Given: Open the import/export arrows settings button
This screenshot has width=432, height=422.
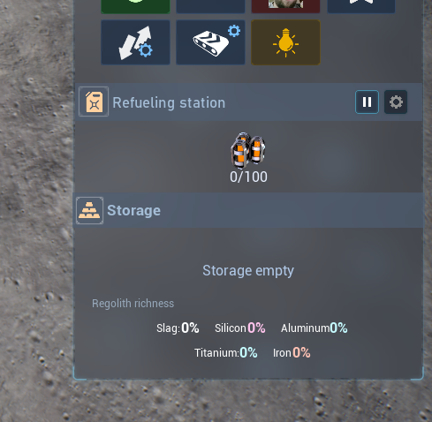Looking at the screenshot, I should click(135, 42).
